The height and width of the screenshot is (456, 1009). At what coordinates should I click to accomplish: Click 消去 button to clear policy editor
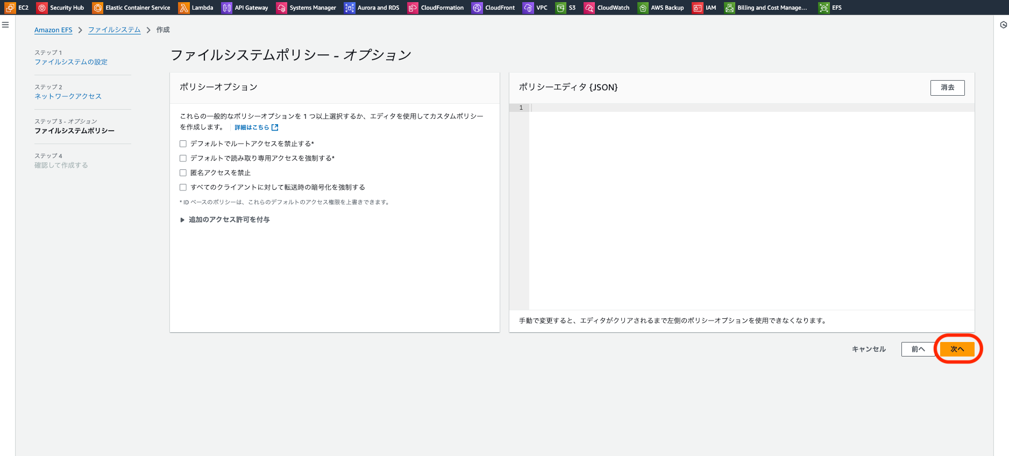(x=947, y=88)
